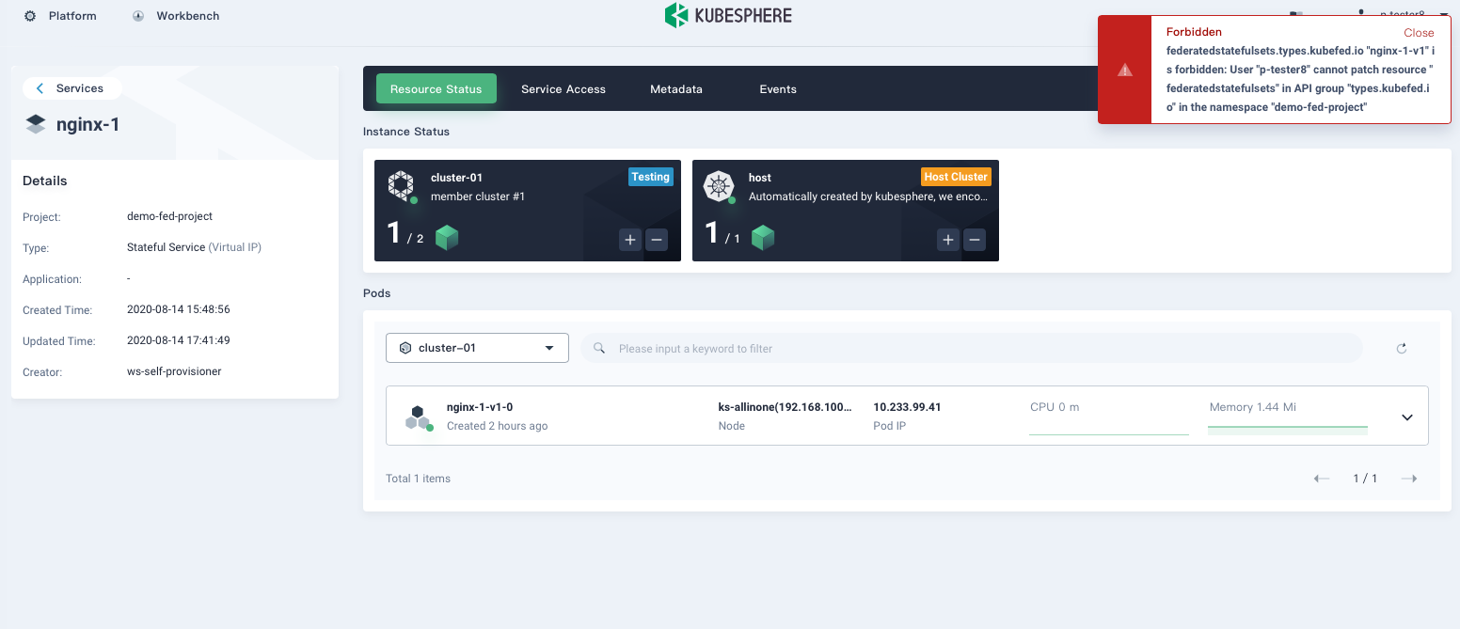
Task: Go back to Services list
Action: [71, 88]
